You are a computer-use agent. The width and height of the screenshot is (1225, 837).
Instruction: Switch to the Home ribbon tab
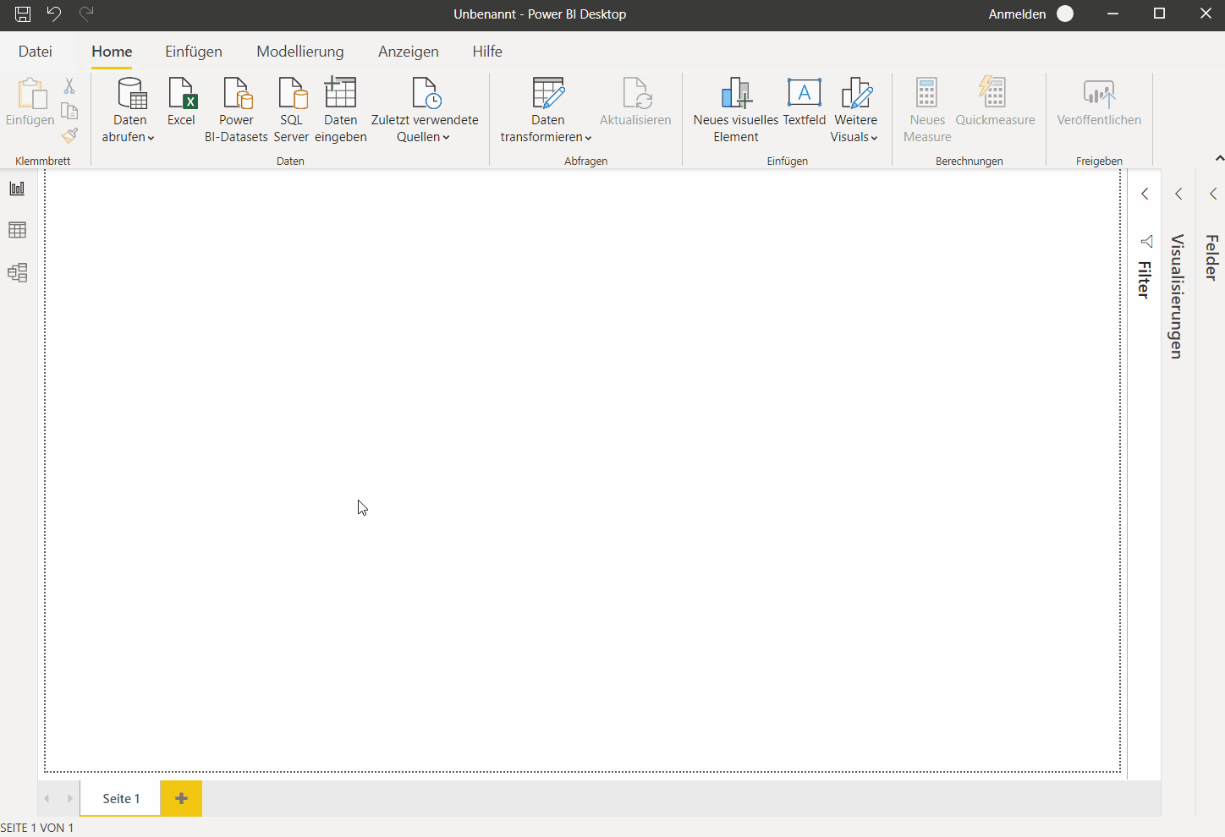point(112,52)
